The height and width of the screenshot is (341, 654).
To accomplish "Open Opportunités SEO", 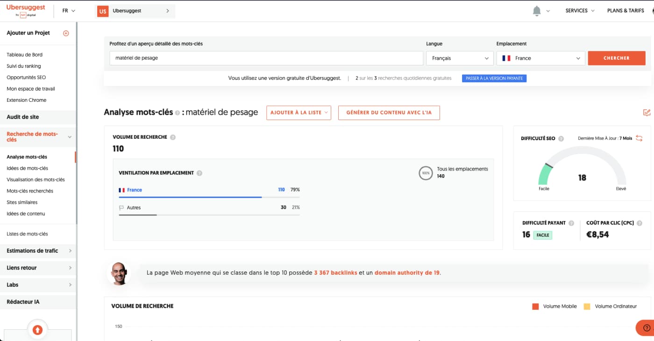I will tap(26, 78).
